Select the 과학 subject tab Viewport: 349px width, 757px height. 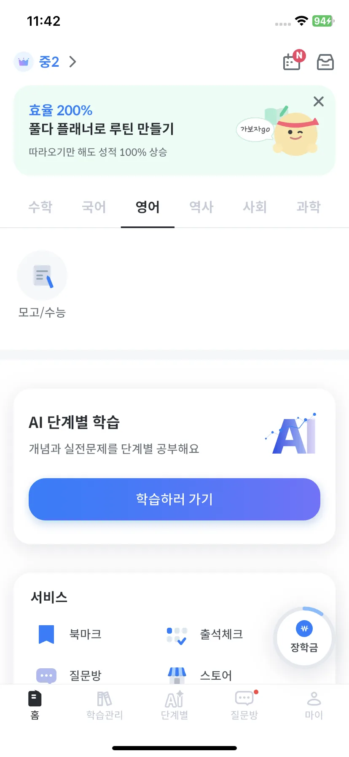point(309,207)
